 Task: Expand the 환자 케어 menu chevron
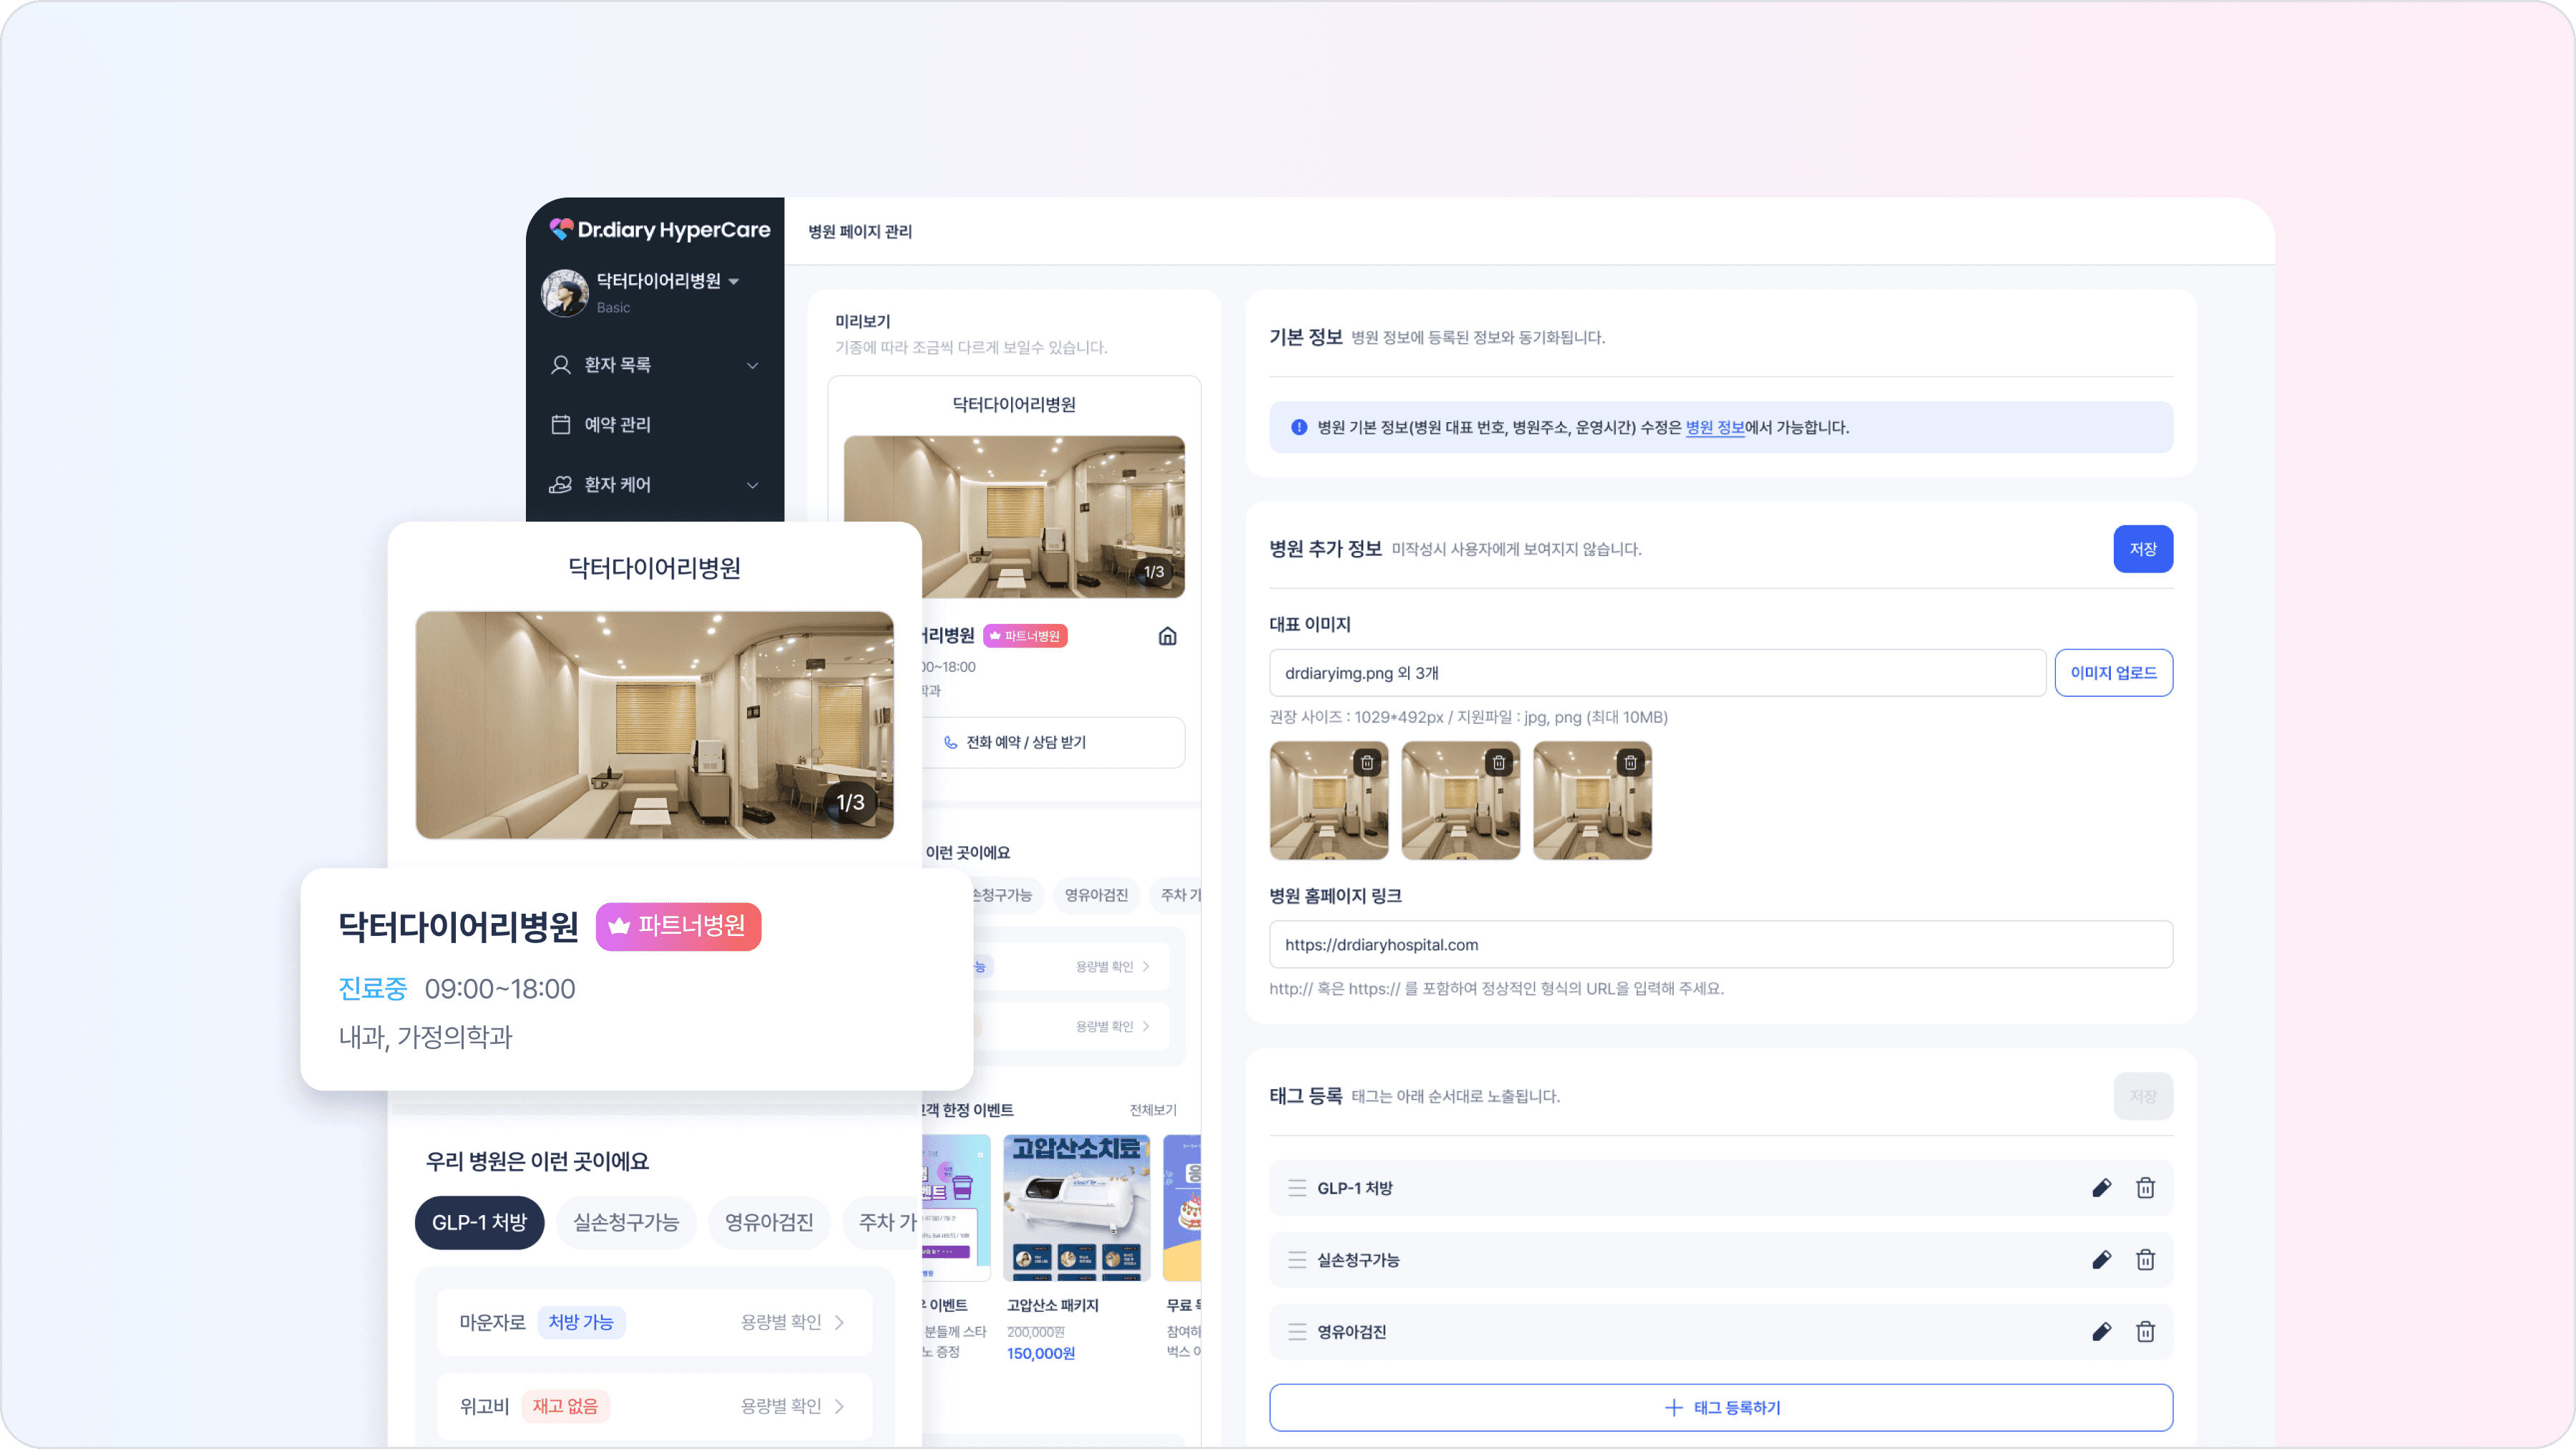click(x=753, y=485)
